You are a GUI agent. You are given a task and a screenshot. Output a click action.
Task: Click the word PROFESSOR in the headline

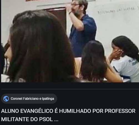(120, 111)
